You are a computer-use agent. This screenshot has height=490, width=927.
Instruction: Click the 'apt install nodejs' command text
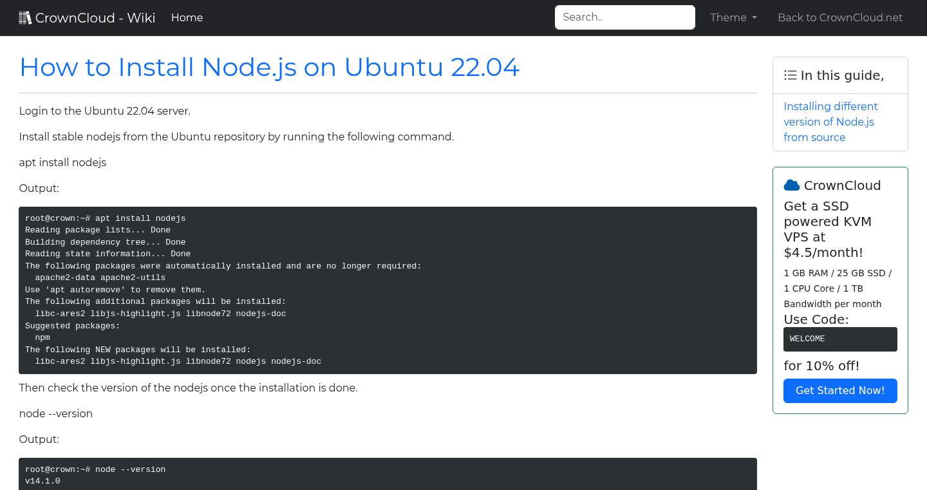pos(62,162)
